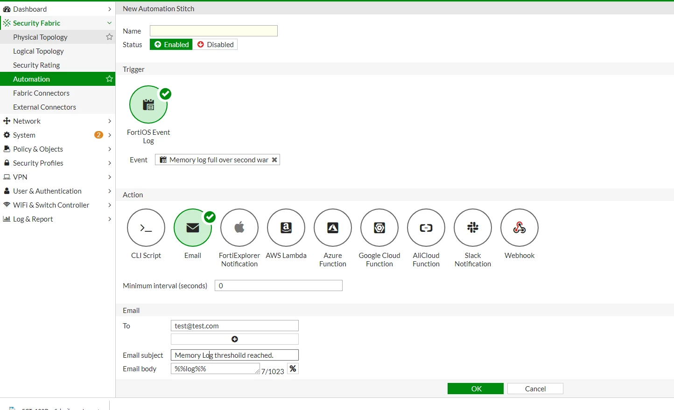The height and width of the screenshot is (410, 674).
Task: Select the Azure Function action icon
Action: pyautogui.click(x=333, y=228)
